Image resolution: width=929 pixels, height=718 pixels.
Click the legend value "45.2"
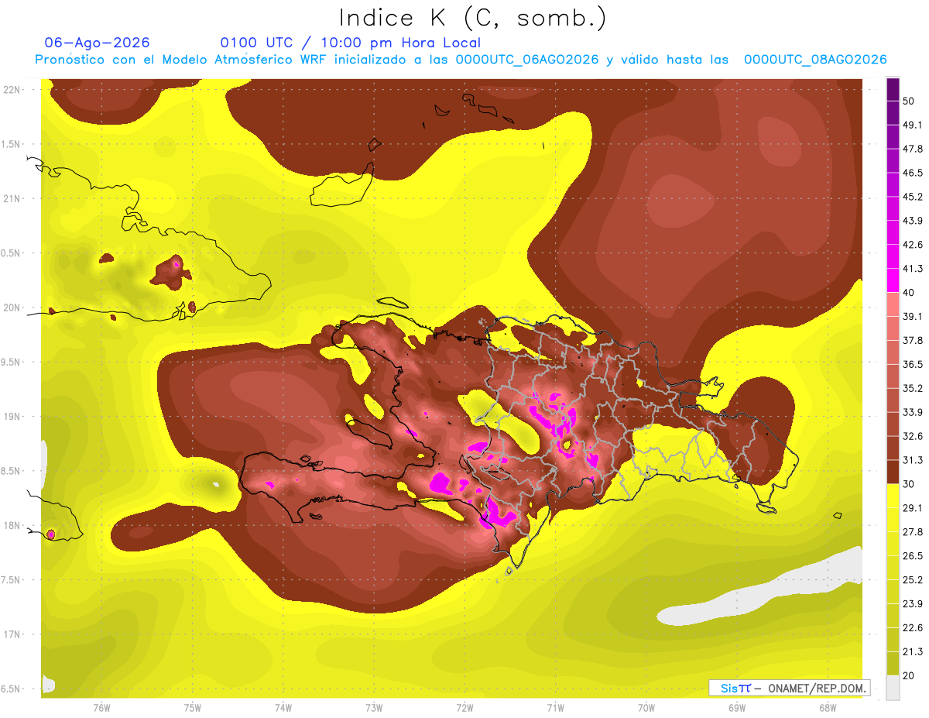coord(914,197)
